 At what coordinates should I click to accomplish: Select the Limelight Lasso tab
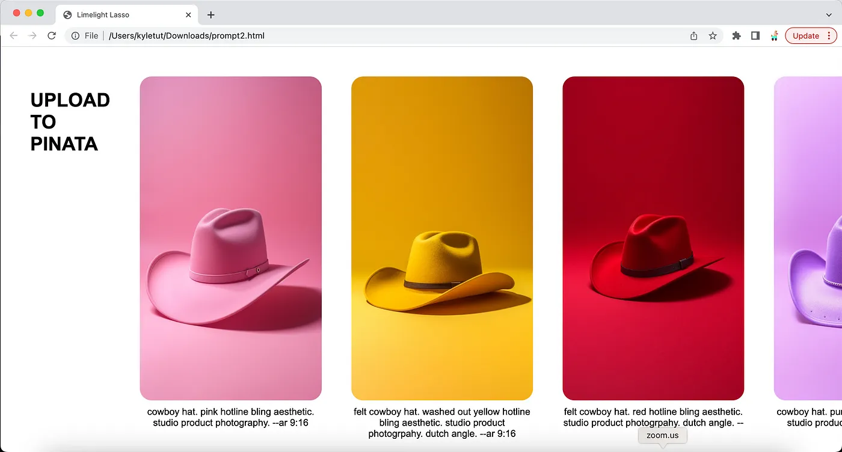(127, 15)
